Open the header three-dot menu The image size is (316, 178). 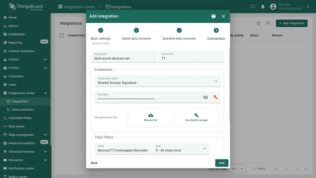point(308,7)
